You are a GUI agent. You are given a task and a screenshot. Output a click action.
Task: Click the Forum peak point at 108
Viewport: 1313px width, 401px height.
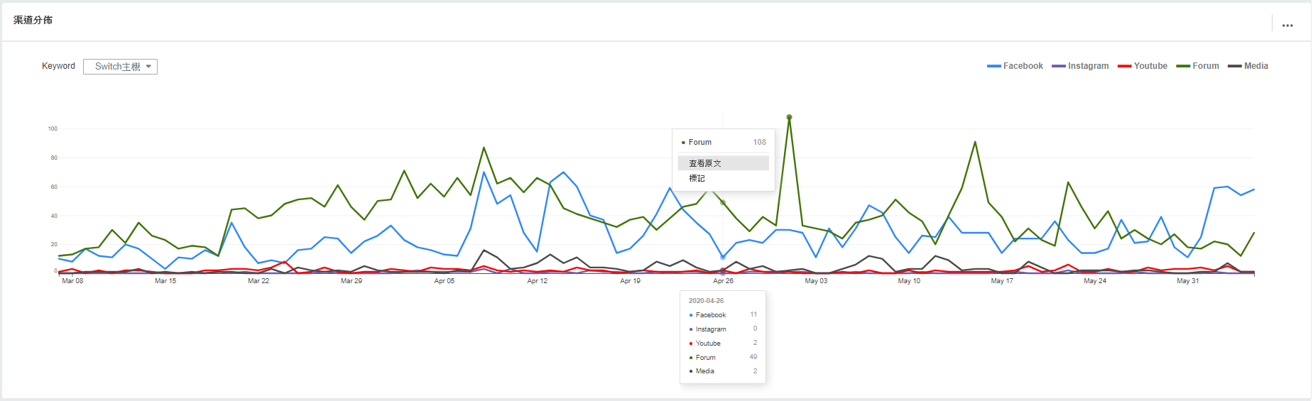[x=789, y=117]
